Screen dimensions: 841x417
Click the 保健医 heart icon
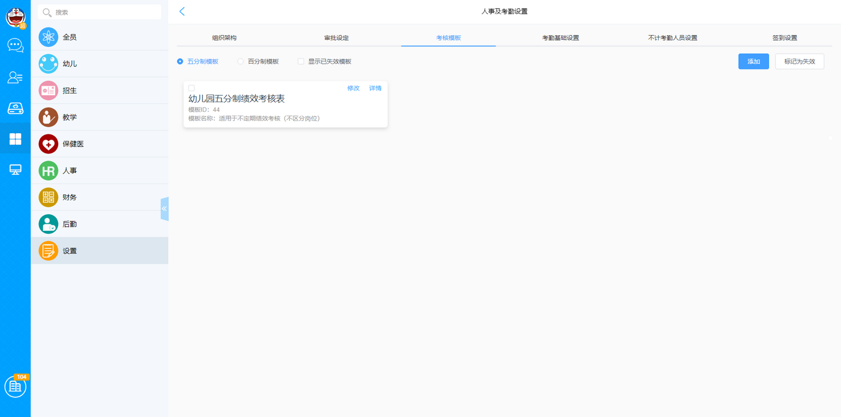click(48, 144)
